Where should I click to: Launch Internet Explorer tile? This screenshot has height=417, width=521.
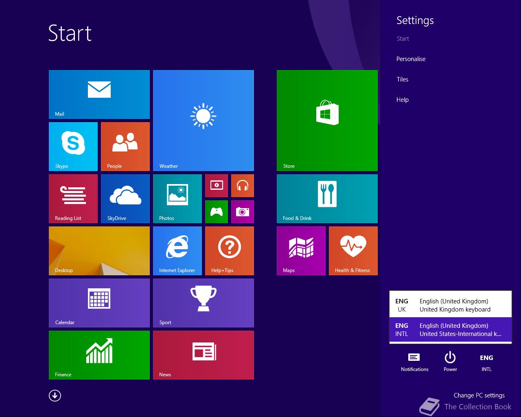(177, 251)
